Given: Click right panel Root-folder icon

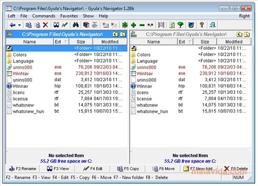Looking at the screenshot, I should tap(247, 34).
